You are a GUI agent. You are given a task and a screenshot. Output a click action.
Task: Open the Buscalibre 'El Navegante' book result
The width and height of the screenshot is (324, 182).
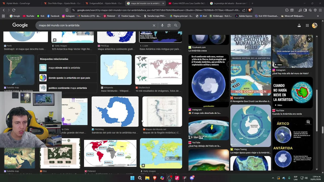click(x=251, y=65)
